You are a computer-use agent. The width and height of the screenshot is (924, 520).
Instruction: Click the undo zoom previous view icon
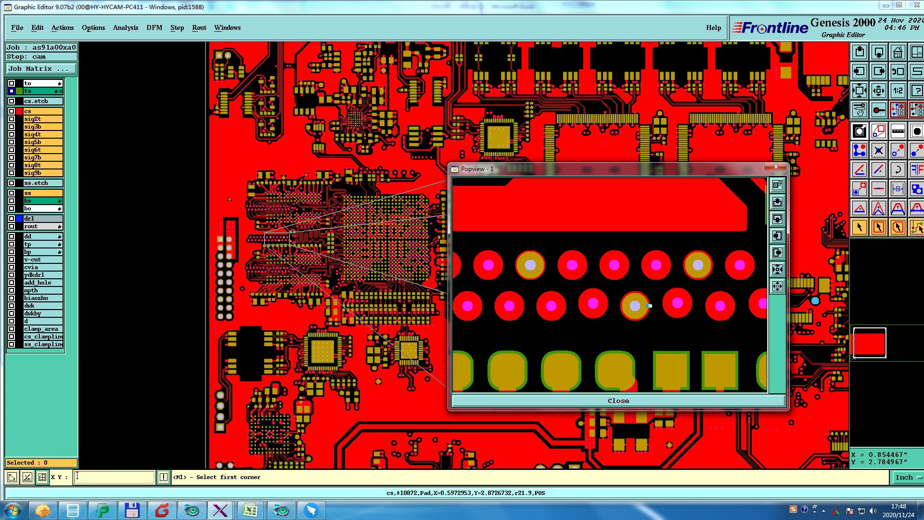898,71
